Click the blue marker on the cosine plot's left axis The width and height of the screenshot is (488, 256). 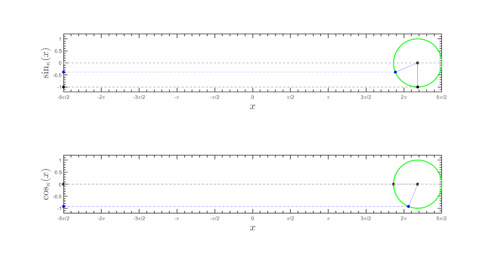coord(64,206)
